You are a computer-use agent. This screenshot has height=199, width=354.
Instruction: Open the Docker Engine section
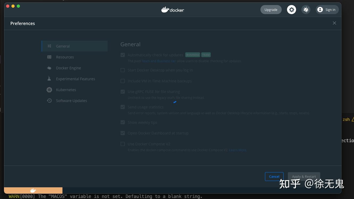click(x=74, y=68)
